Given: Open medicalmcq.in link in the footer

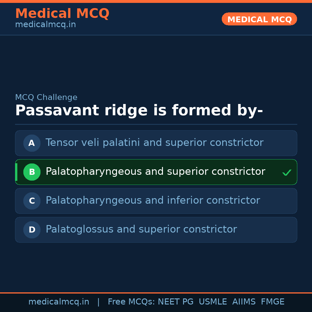Looking at the screenshot, I should coord(59,301).
